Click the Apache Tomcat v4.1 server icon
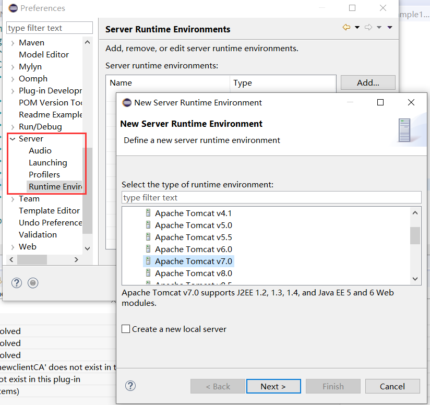430x405 pixels. coord(148,213)
